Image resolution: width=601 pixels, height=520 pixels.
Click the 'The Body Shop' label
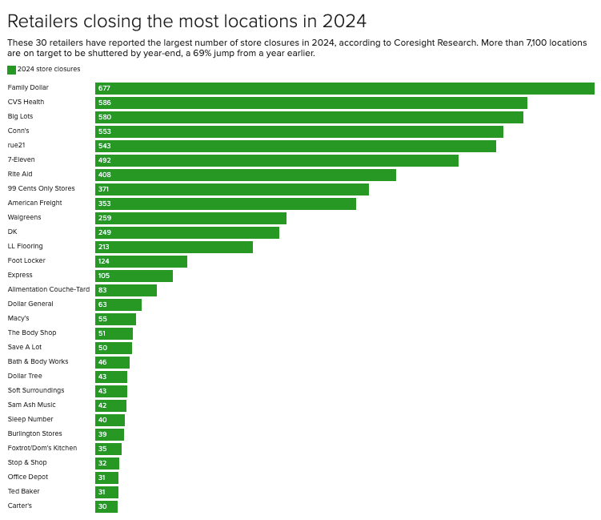point(32,333)
